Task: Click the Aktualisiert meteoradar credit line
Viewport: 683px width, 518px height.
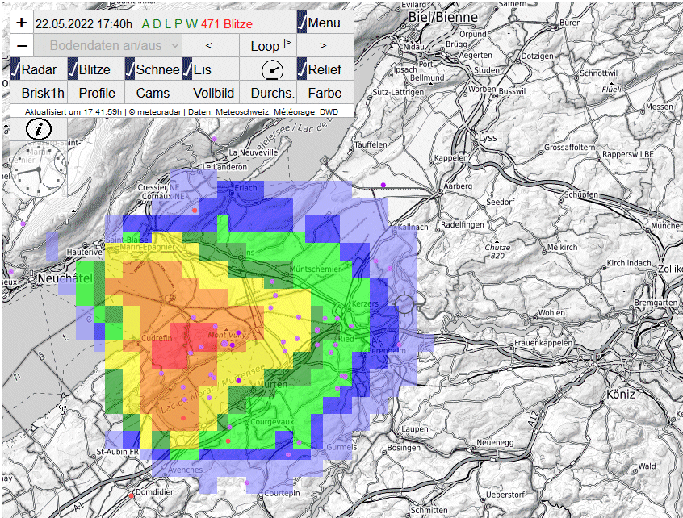Action: click(182, 112)
